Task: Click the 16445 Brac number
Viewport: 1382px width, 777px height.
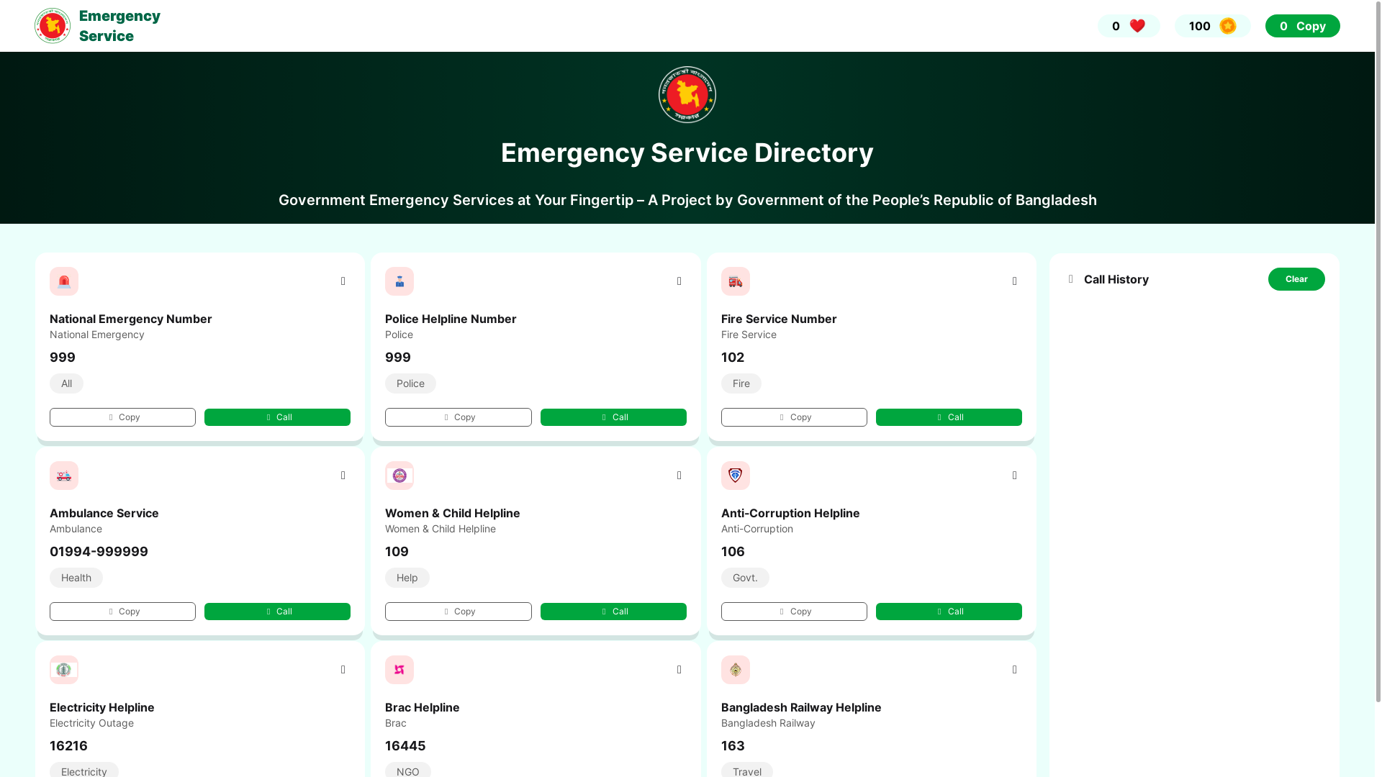Action: click(x=405, y=746)
